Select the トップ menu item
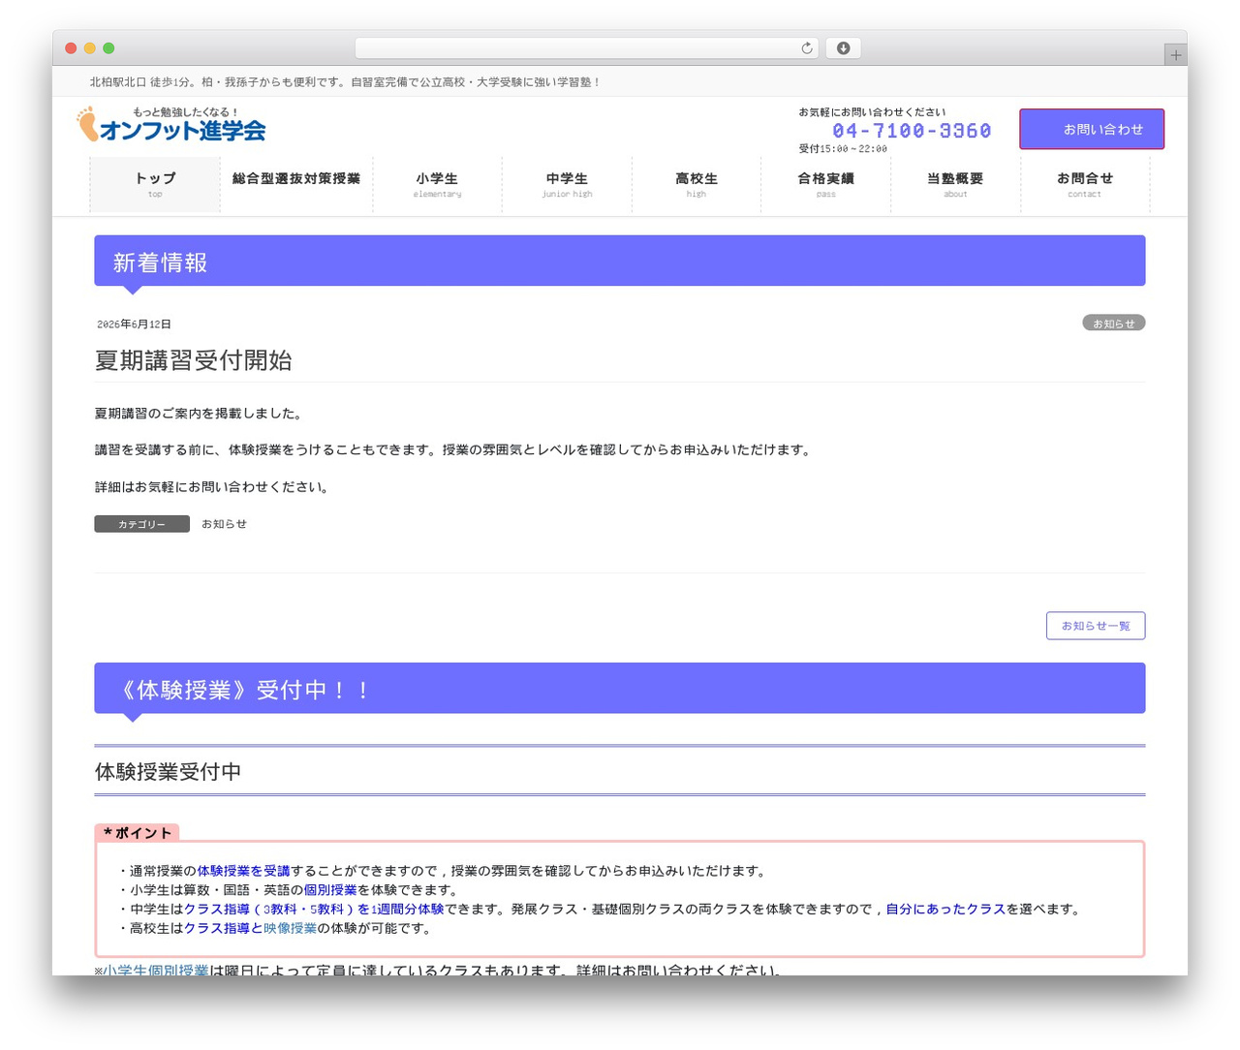 [x=155, y=184]
